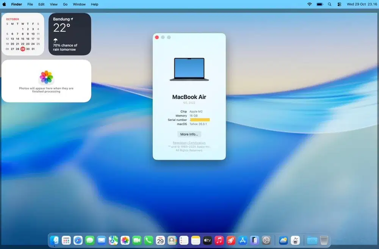Screen dimensions: 379x249
Task: Open Safari from the Dock
Action: click(x=78, y=240)
